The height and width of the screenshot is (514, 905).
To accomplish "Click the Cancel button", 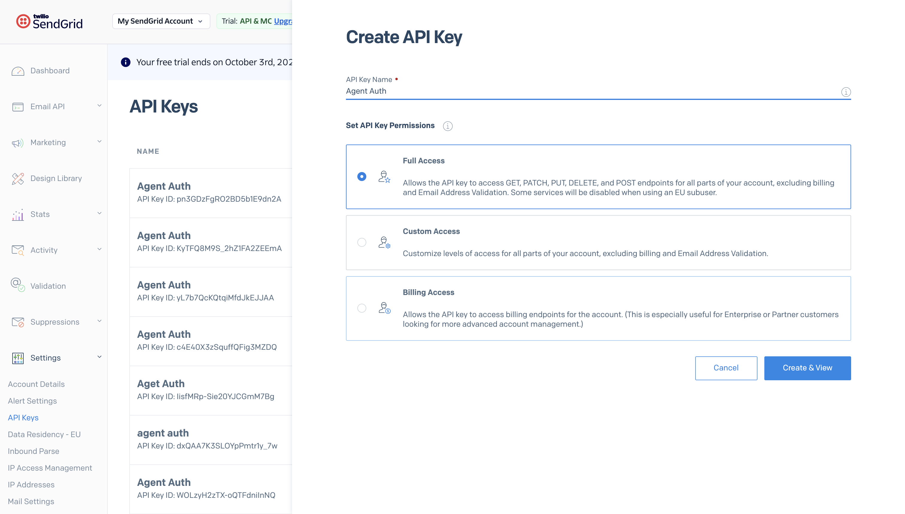I will point(726,368).
